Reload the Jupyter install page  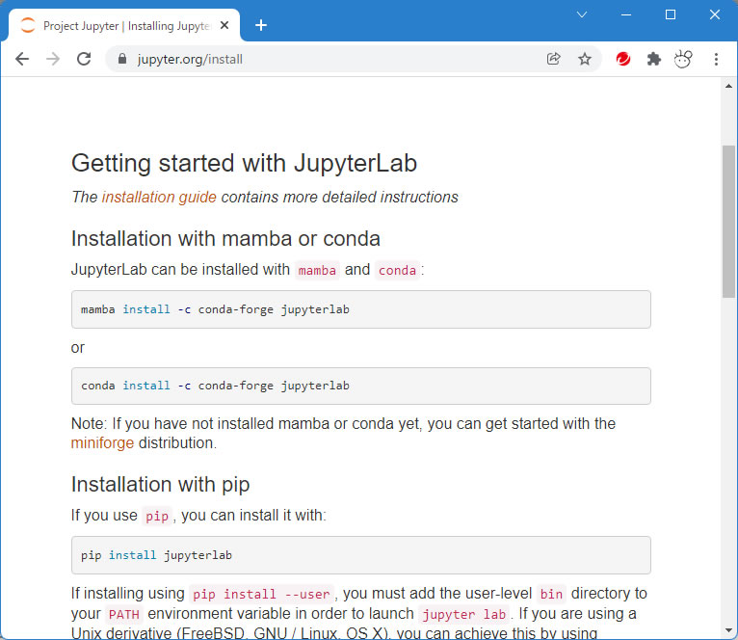pyautogui.click(x=84, y=59)
